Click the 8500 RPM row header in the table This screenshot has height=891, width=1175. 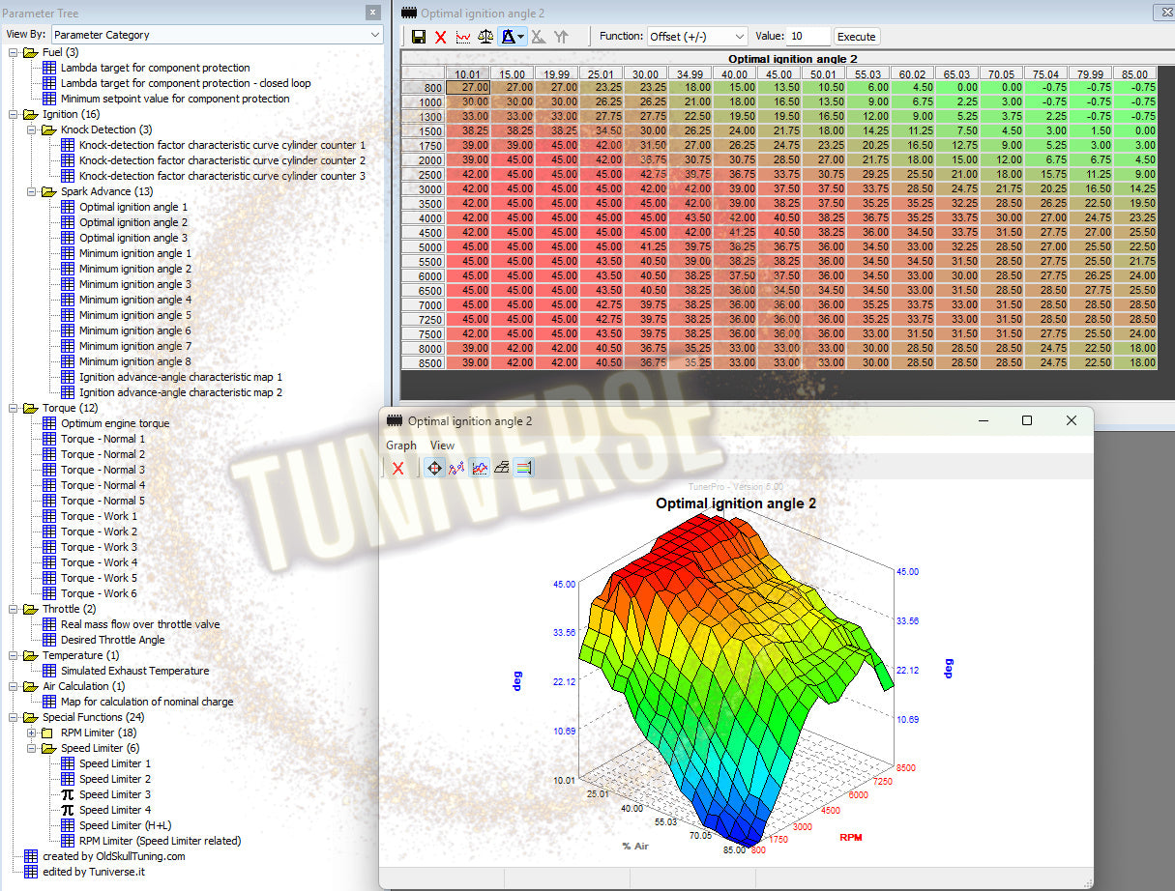pos(423,363)
